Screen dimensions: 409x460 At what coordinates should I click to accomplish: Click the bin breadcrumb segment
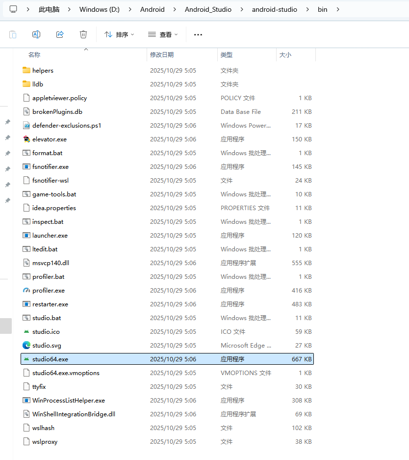(322, 9)
